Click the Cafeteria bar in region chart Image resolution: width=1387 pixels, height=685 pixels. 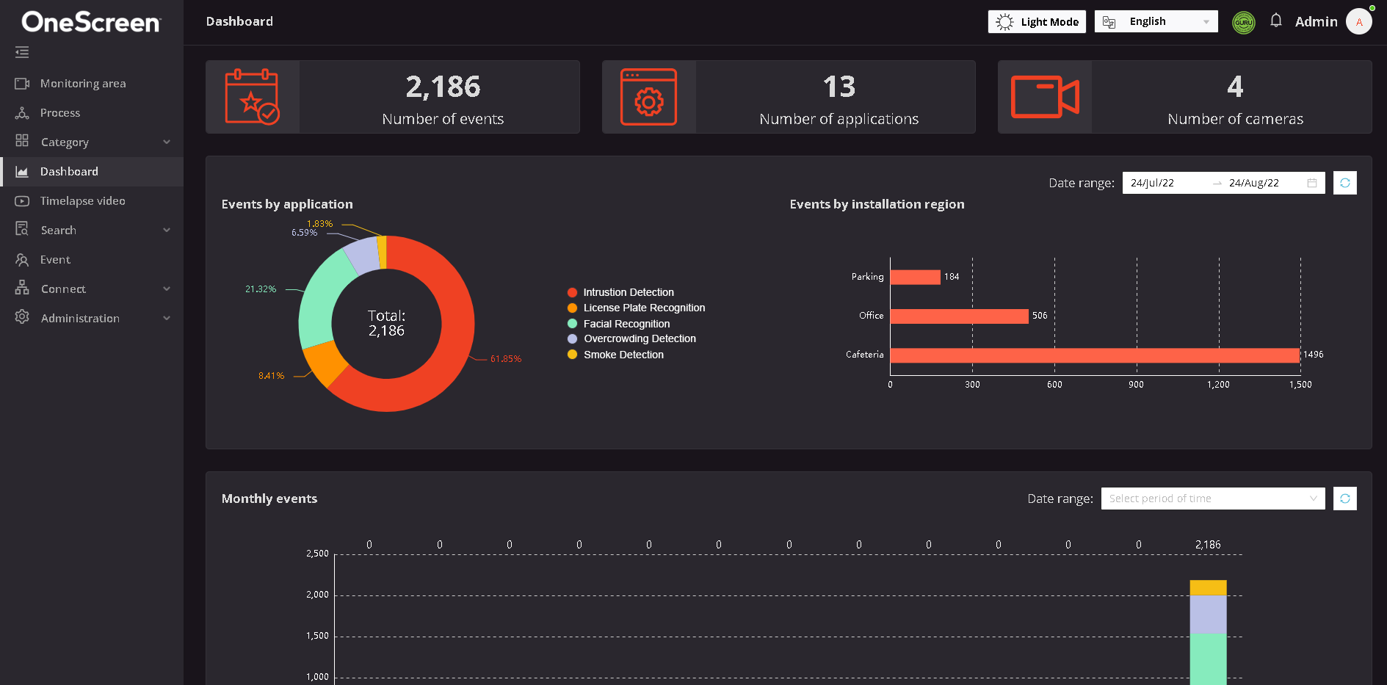click(x=1095, y=355)
